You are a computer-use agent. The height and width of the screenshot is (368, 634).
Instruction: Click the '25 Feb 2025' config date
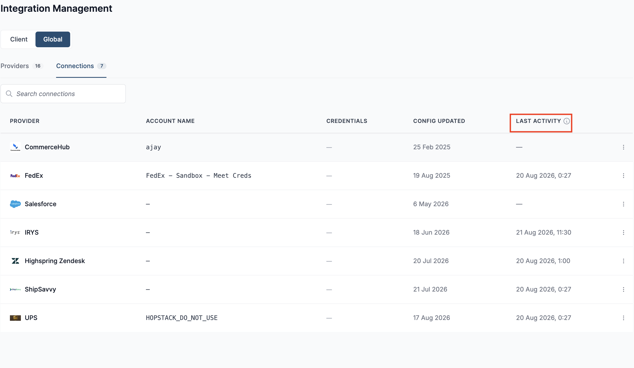point(432,147)
